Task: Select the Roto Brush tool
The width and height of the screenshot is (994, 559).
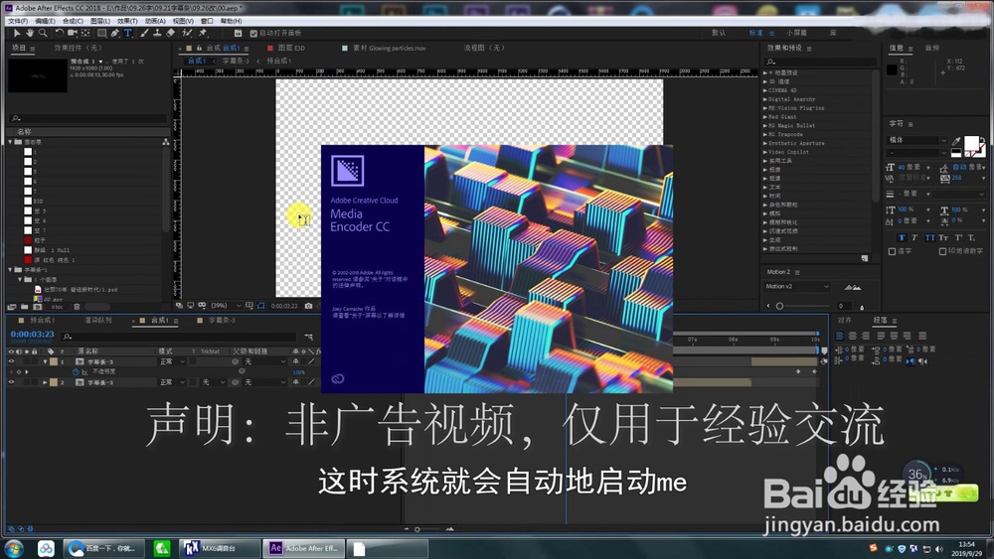Action: tap(187, 33)
